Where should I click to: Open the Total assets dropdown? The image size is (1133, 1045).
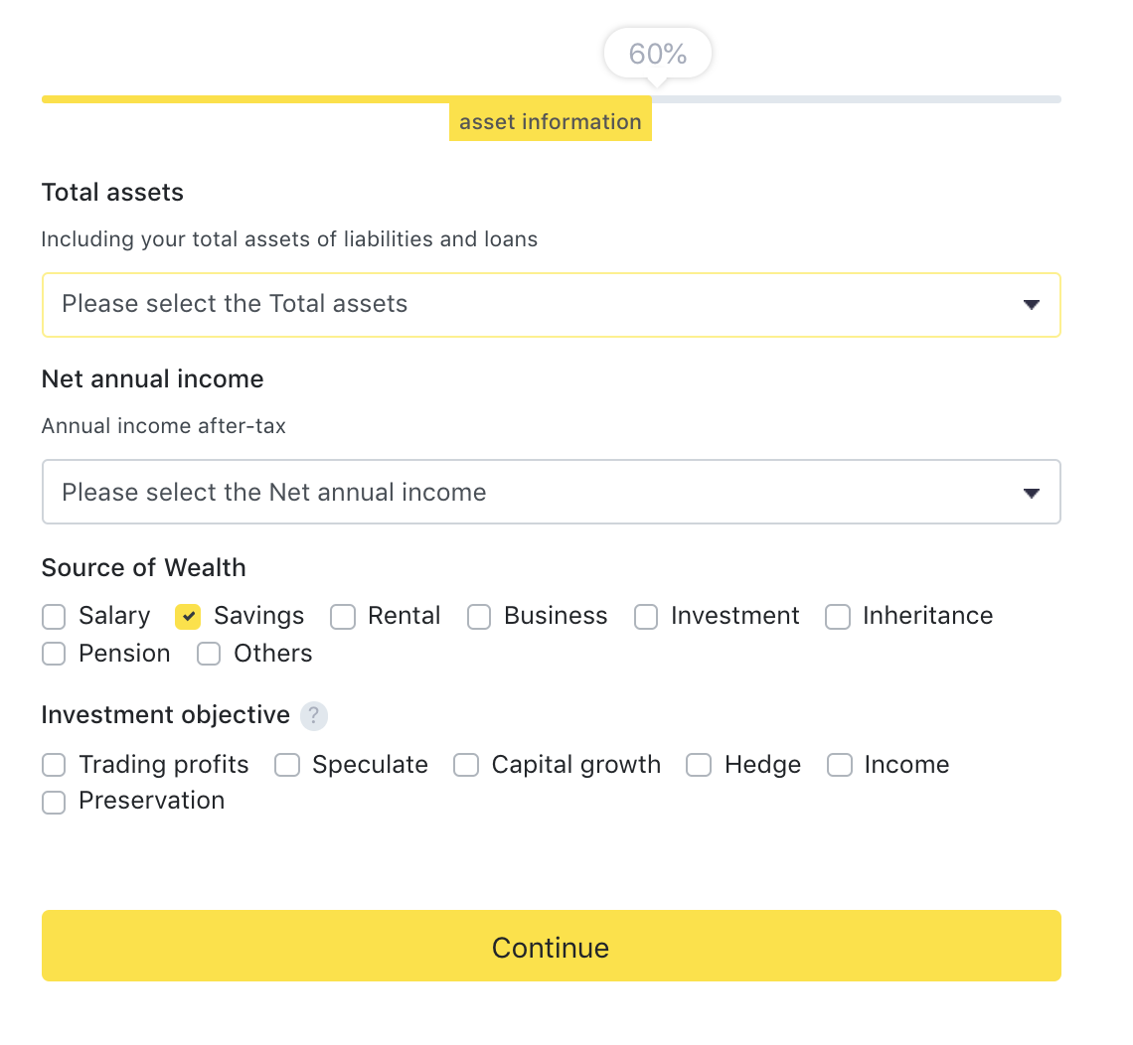[551, 305]
